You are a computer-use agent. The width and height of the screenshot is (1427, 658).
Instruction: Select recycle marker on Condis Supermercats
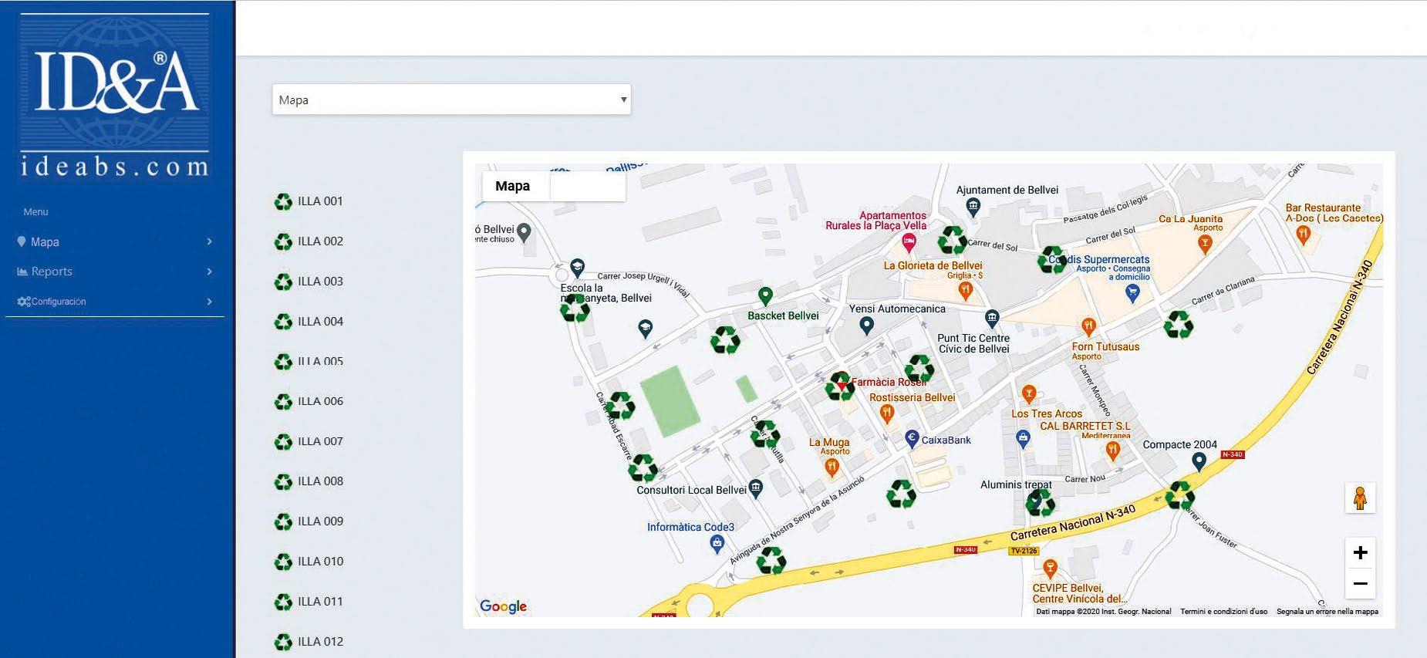click(1053, 260)
